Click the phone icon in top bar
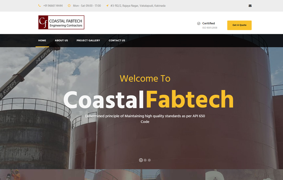Screen dimensions: 283x180 39,5
